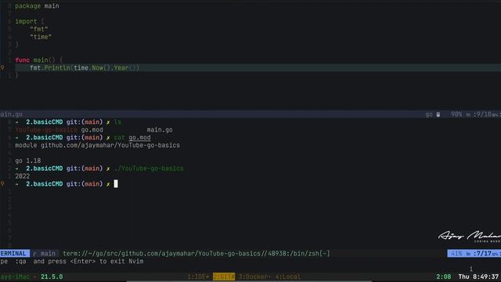Viewport: 501px width, 282px height.
Task: Click the git branch icon beside main
Action: coord(34,254)
